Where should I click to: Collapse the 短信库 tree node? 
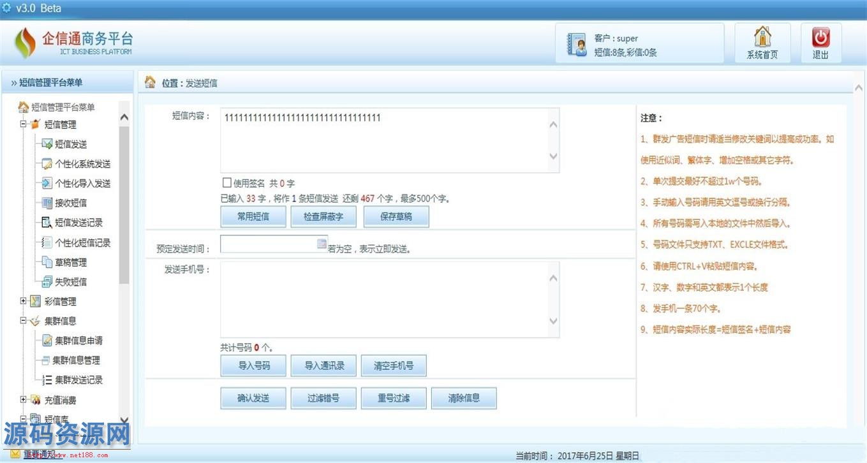tap(24, 419)
